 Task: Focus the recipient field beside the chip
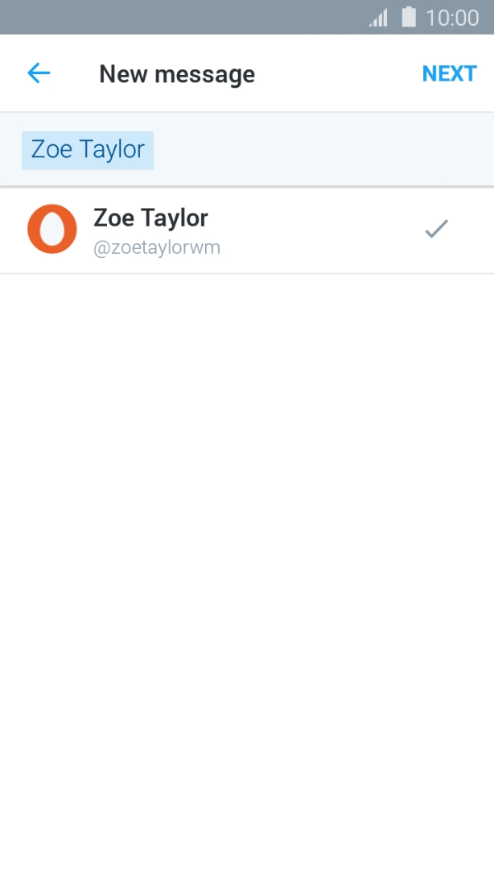(322, 150)
